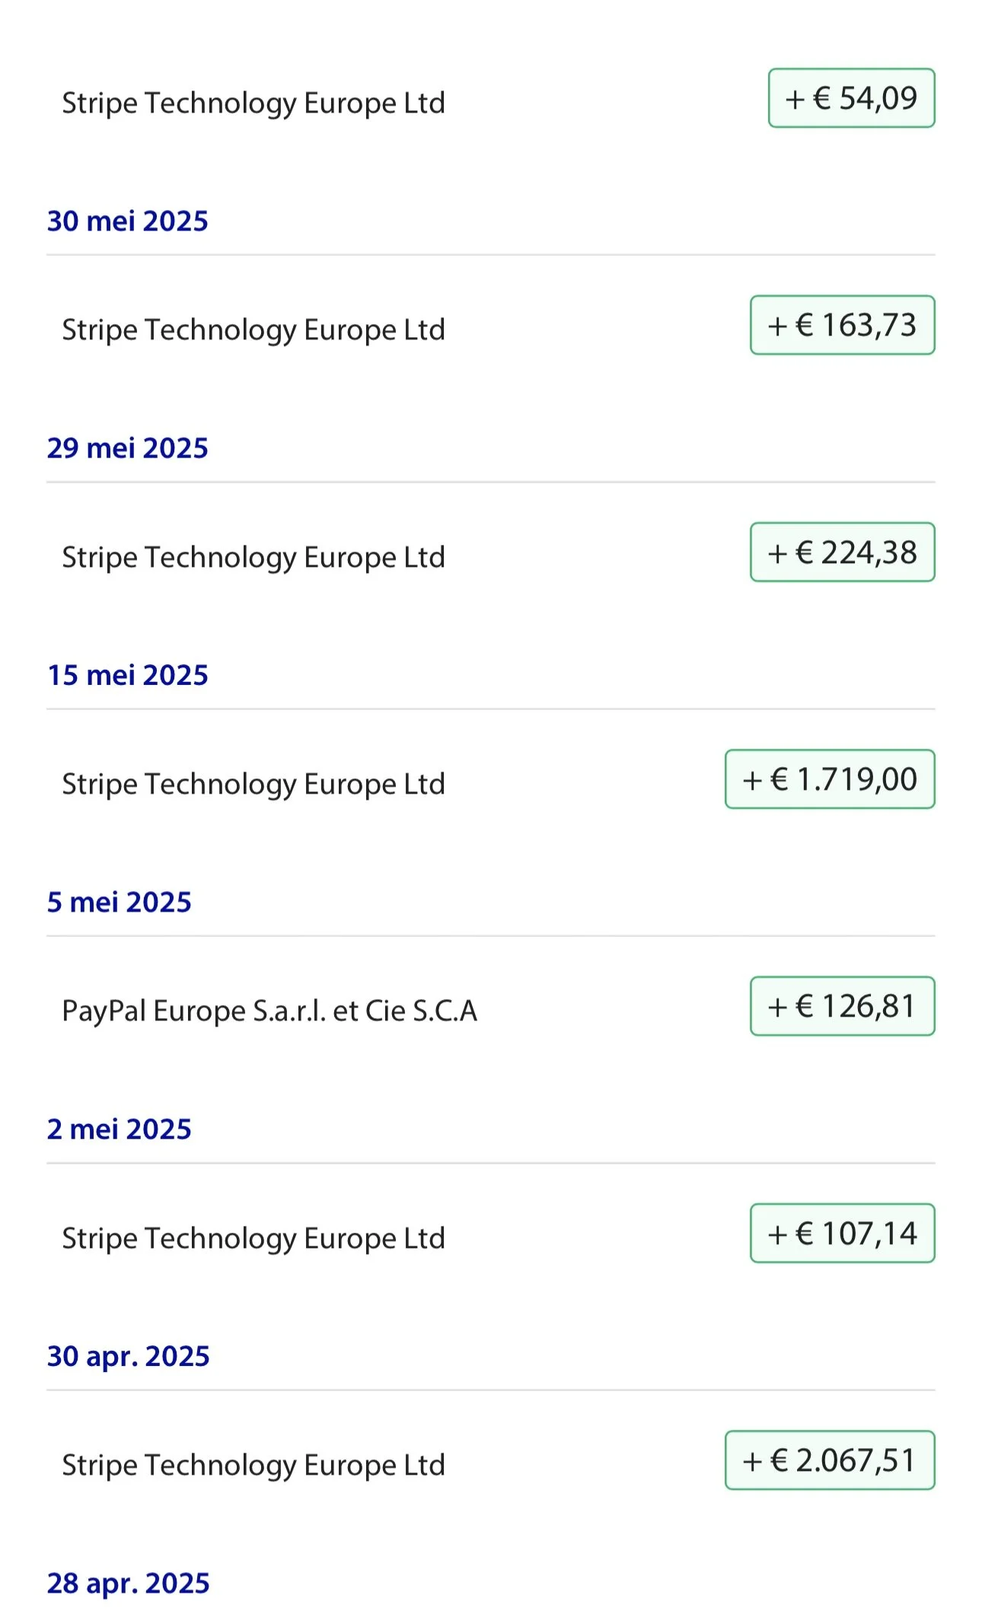This screenshot has height=1611, width=982.
Task: Open the Stripe transaction under 15 mei 2025
Action: click(491, 781)
